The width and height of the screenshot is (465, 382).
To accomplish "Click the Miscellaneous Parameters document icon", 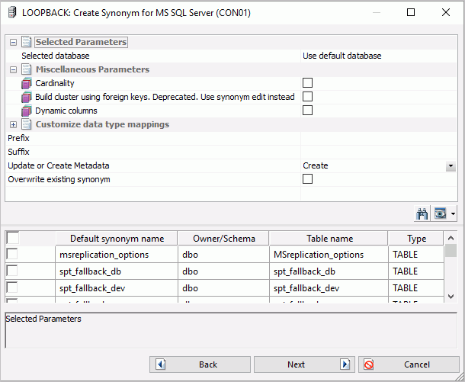I will pyautogui.click(x=27, y=69).
